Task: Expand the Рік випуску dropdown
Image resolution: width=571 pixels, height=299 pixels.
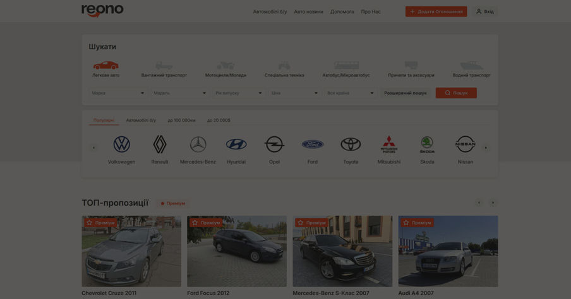Action: coord(237,93)
